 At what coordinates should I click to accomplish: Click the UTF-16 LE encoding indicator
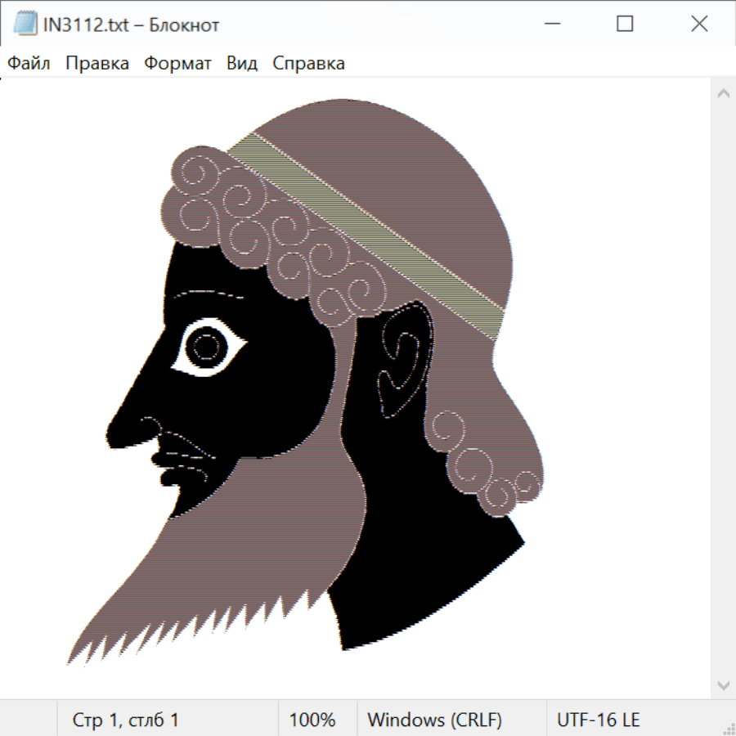[x=599, y=720]
